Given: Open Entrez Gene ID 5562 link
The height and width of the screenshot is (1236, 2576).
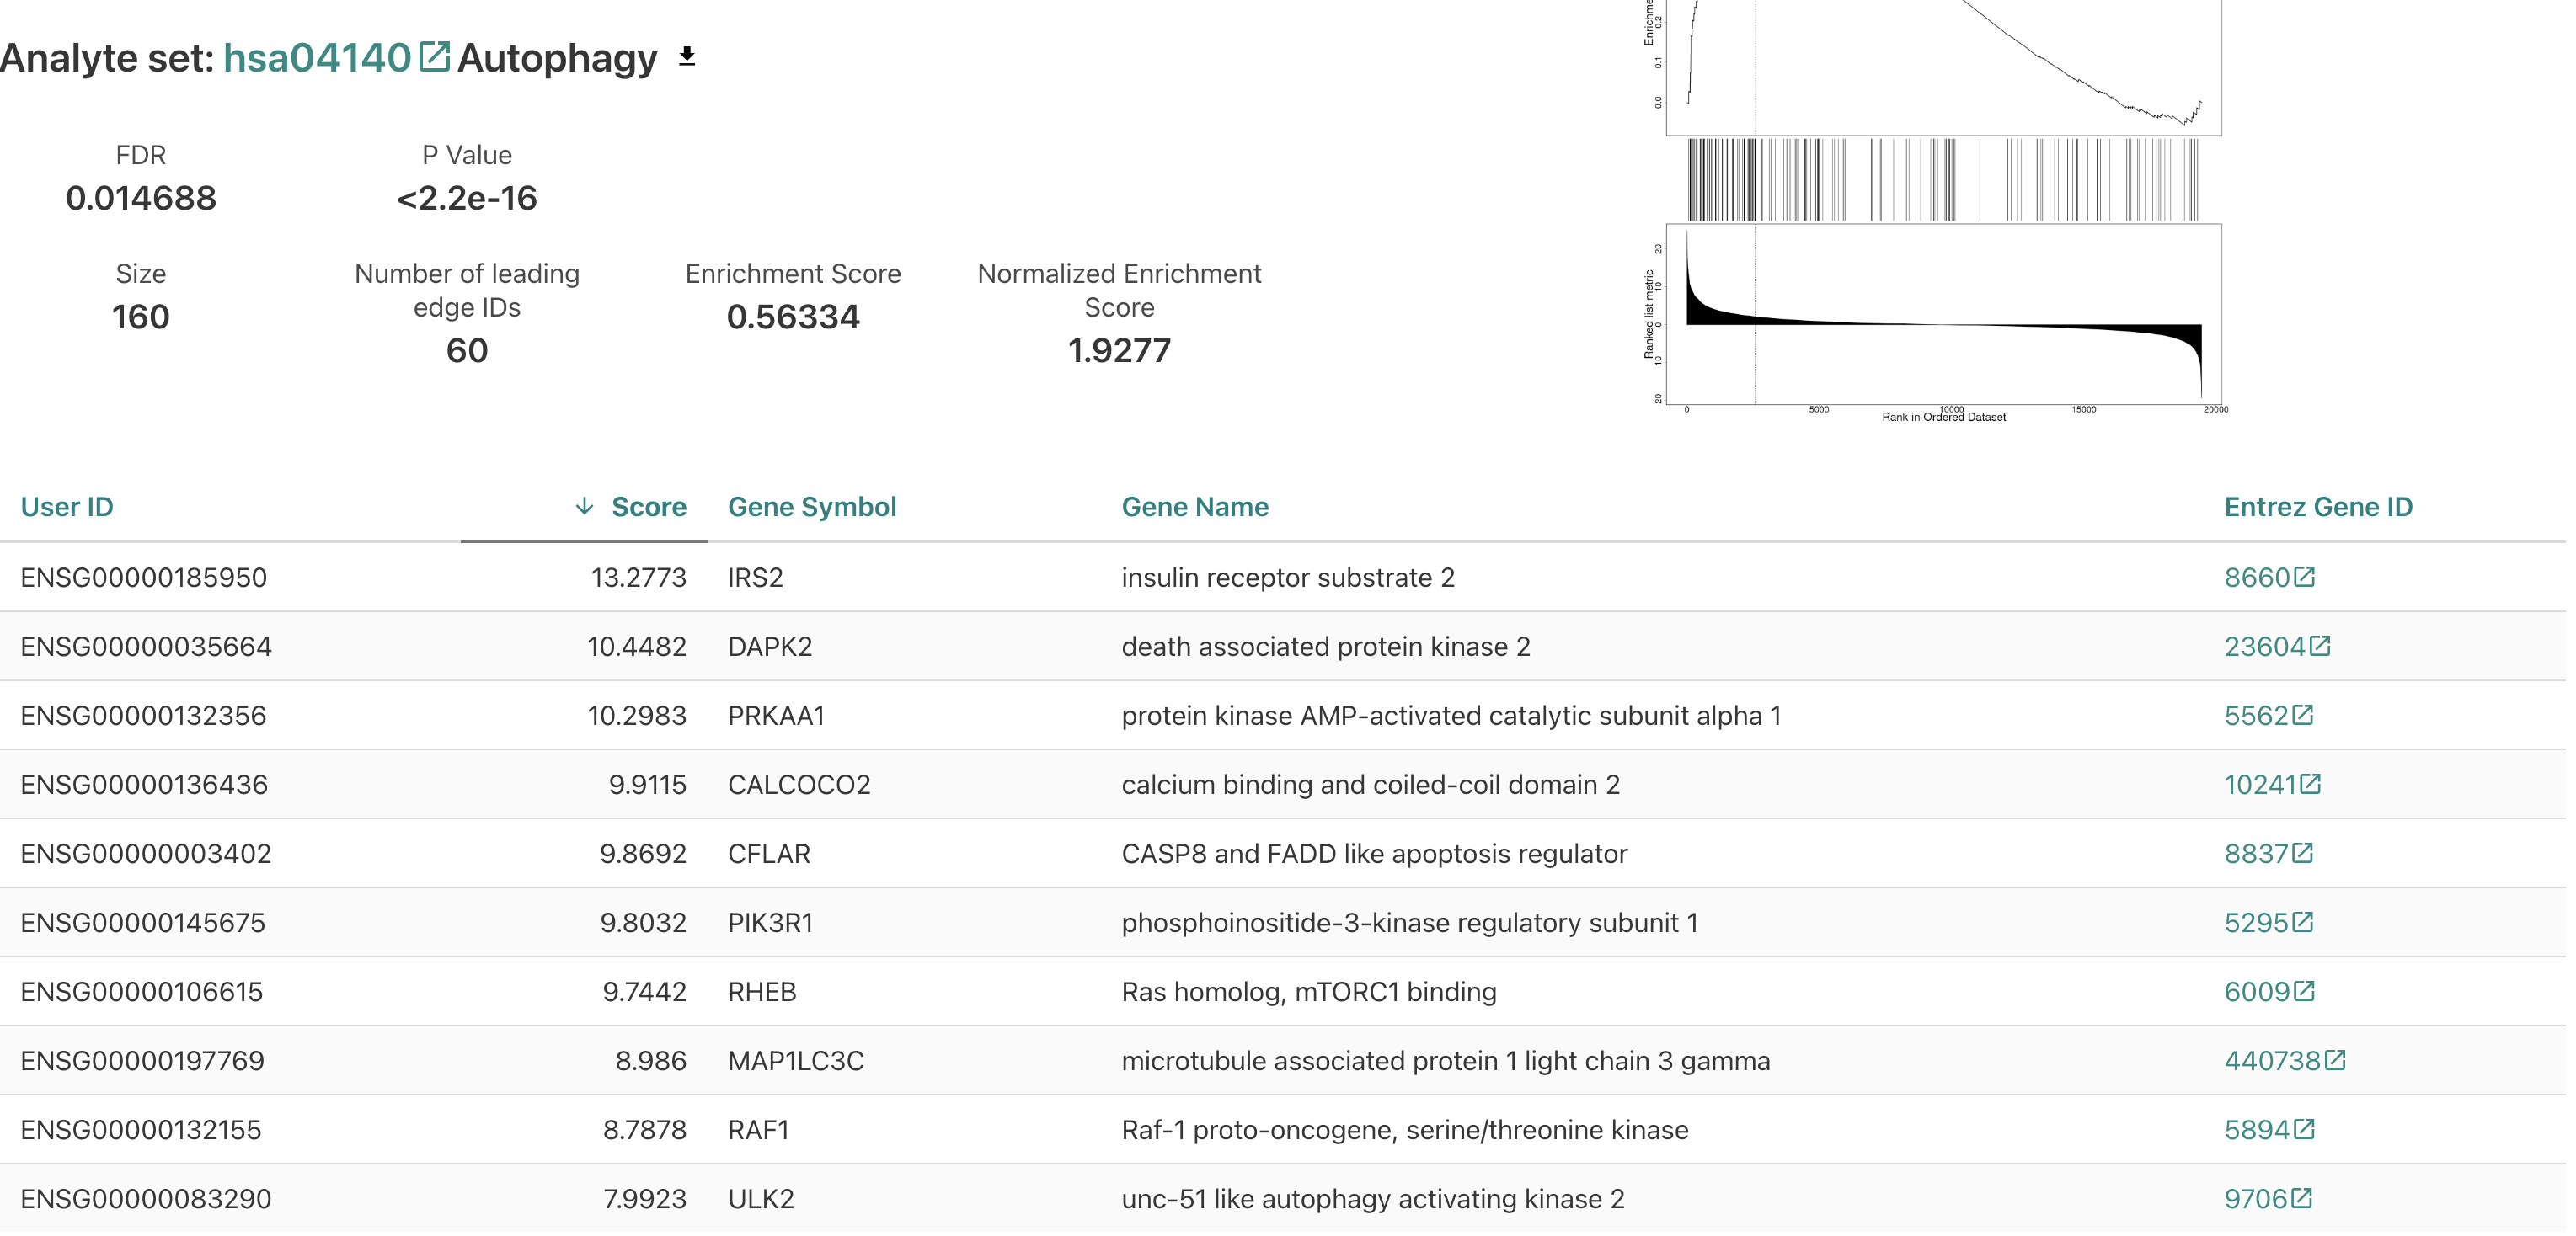Looking at the screenshot, I should (2256, 716).
